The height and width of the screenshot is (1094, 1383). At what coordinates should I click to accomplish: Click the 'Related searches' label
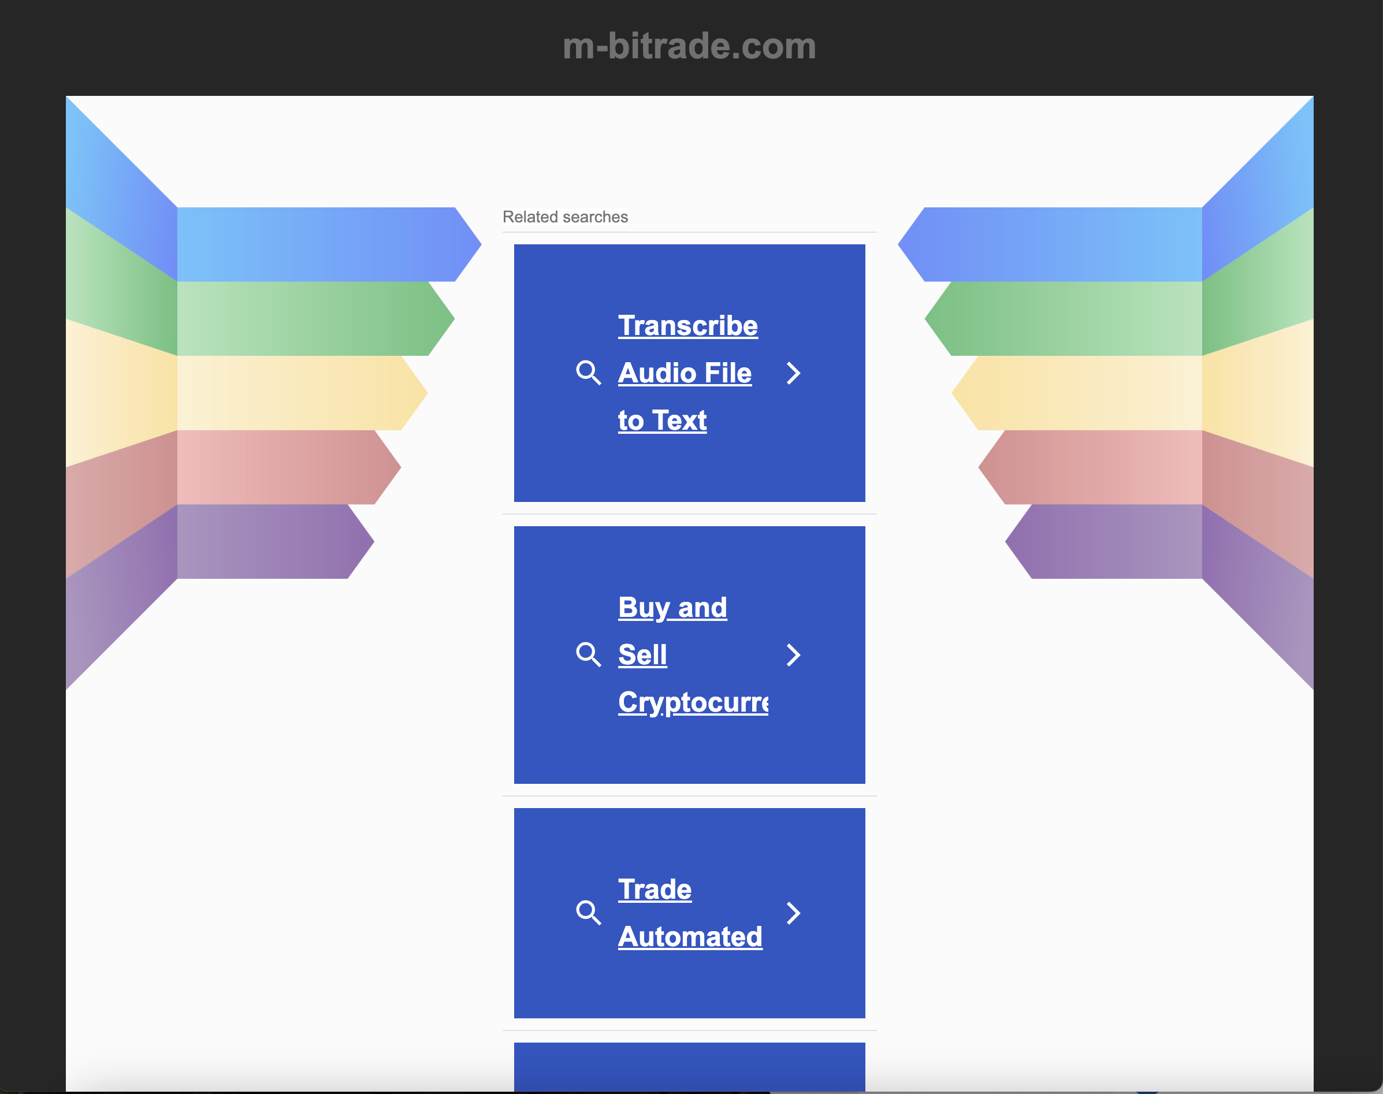point(564,217)
